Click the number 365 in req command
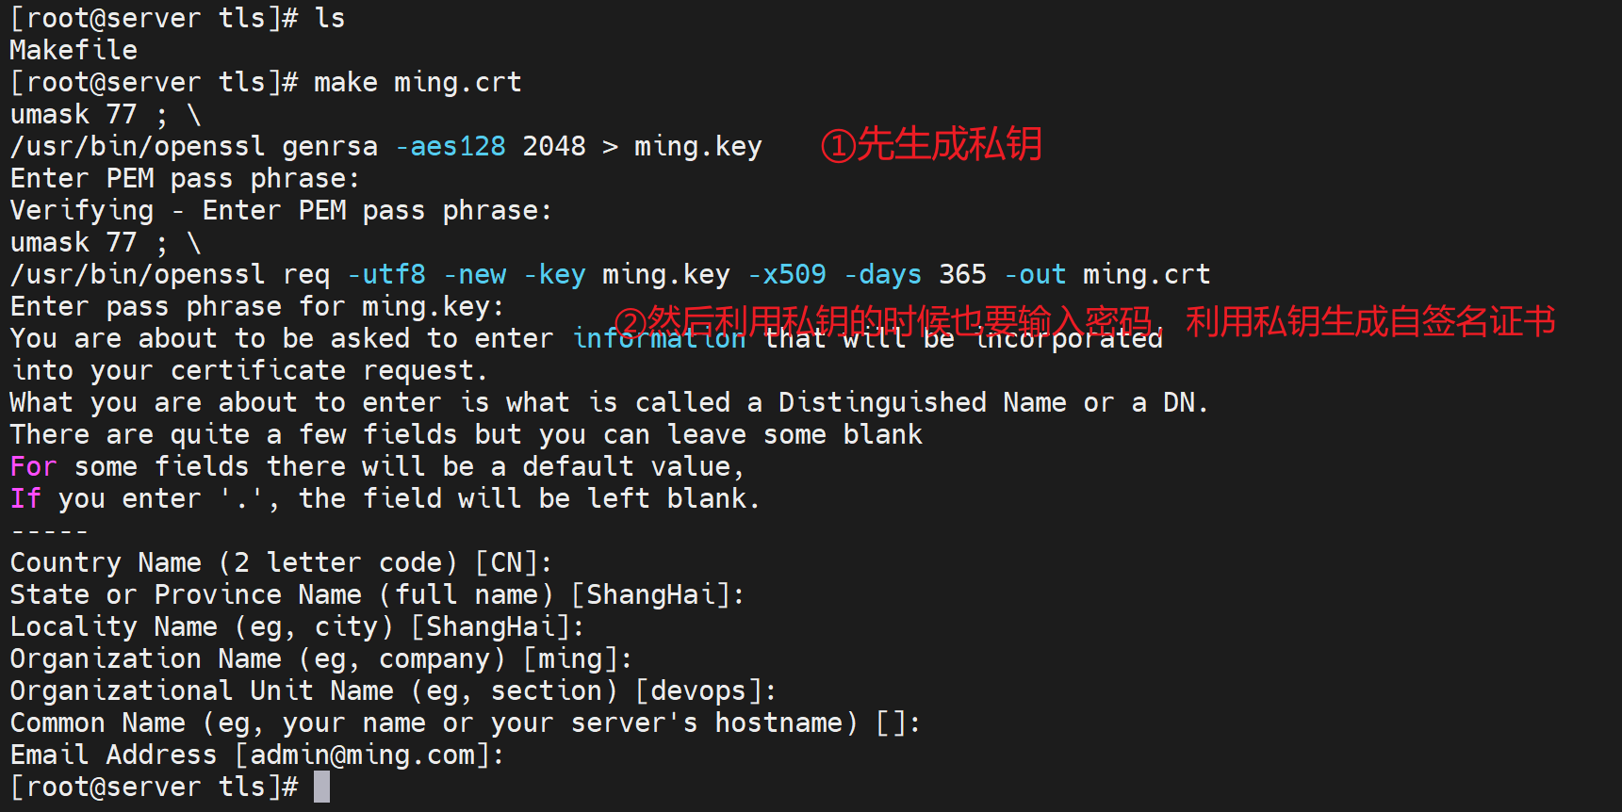Viewport: 1622px width, 812px height. click(x=962, y=274)
